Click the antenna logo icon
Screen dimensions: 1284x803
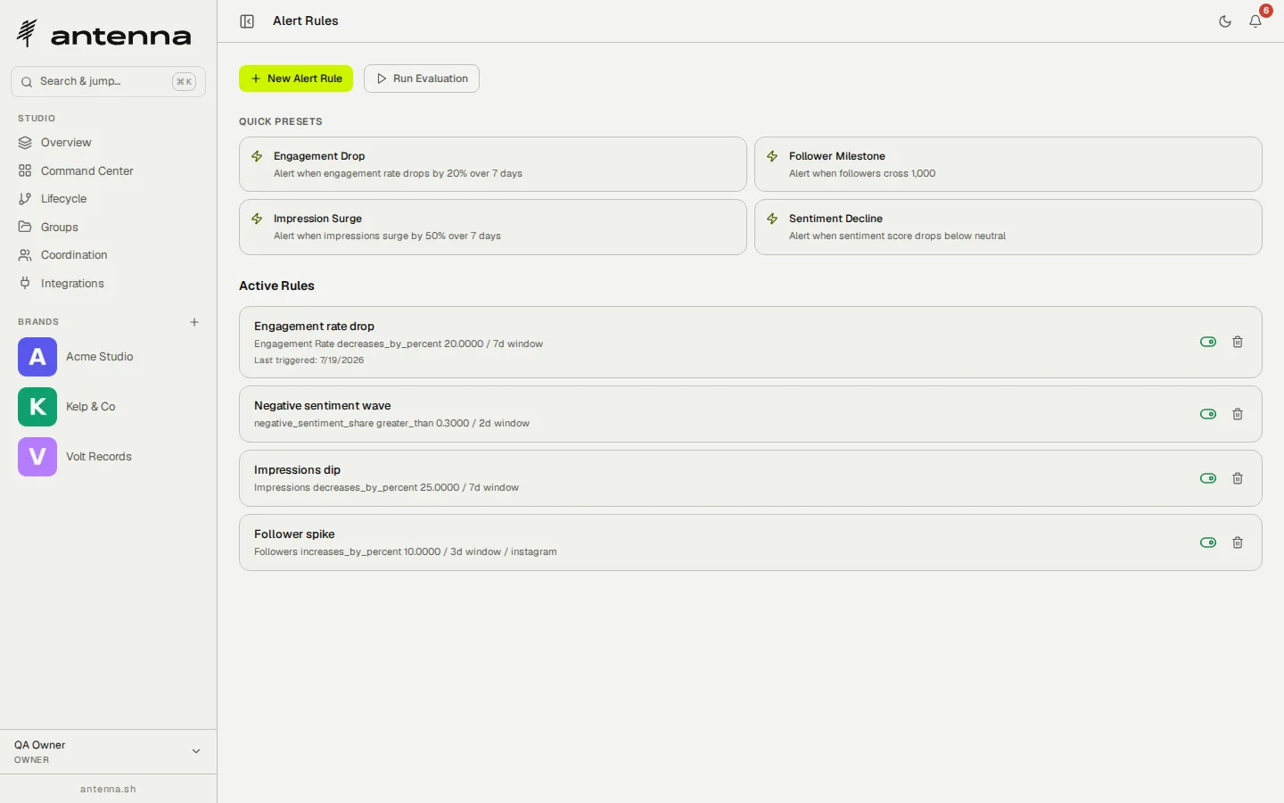coord(27,33)
